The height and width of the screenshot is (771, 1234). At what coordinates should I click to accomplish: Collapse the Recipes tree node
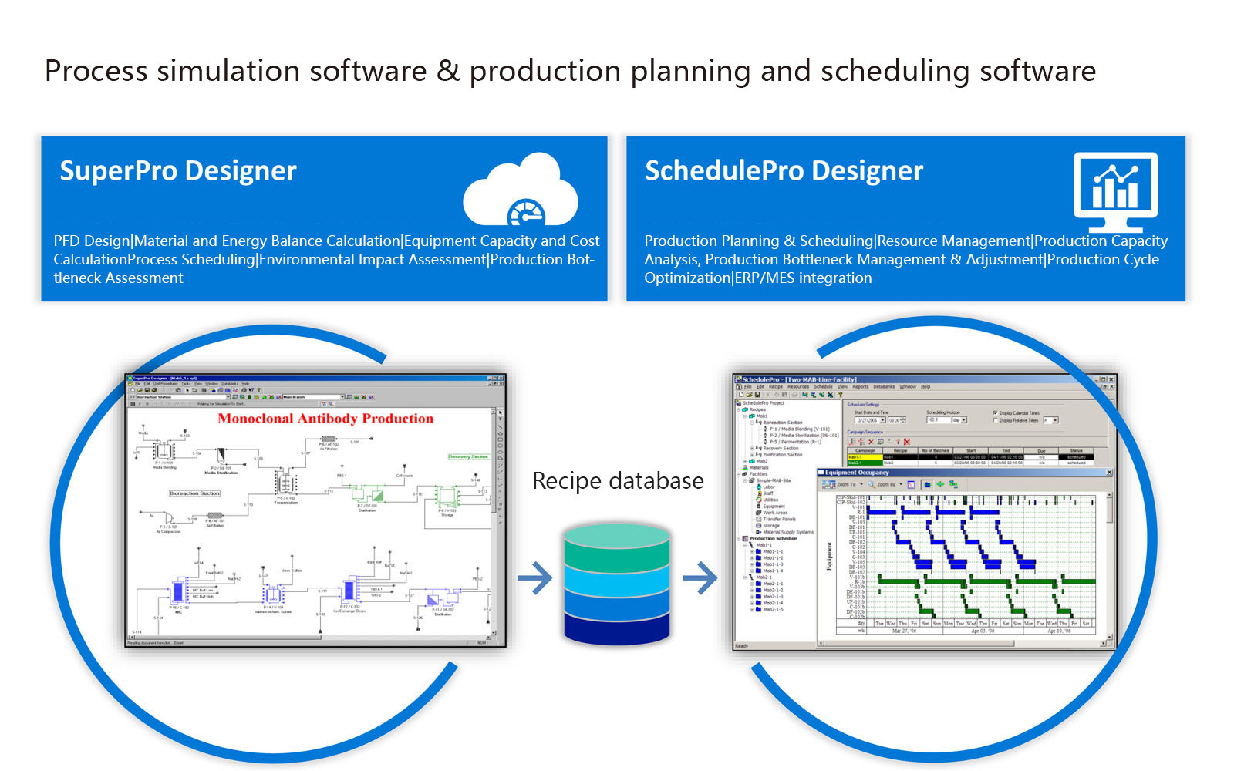[x=738, y=409]
